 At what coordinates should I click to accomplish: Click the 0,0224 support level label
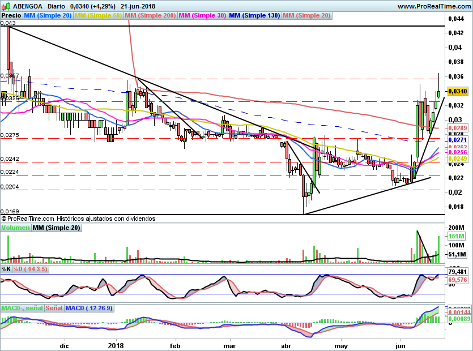(10, 172)
